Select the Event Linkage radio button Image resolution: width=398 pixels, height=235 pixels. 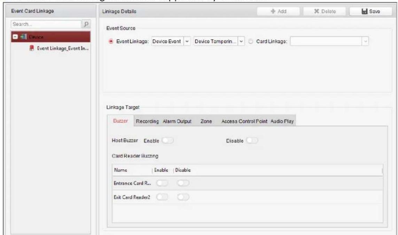click(x=111, y=41)
